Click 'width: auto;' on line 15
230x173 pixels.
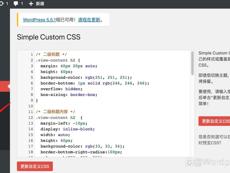tap(55, 135)
